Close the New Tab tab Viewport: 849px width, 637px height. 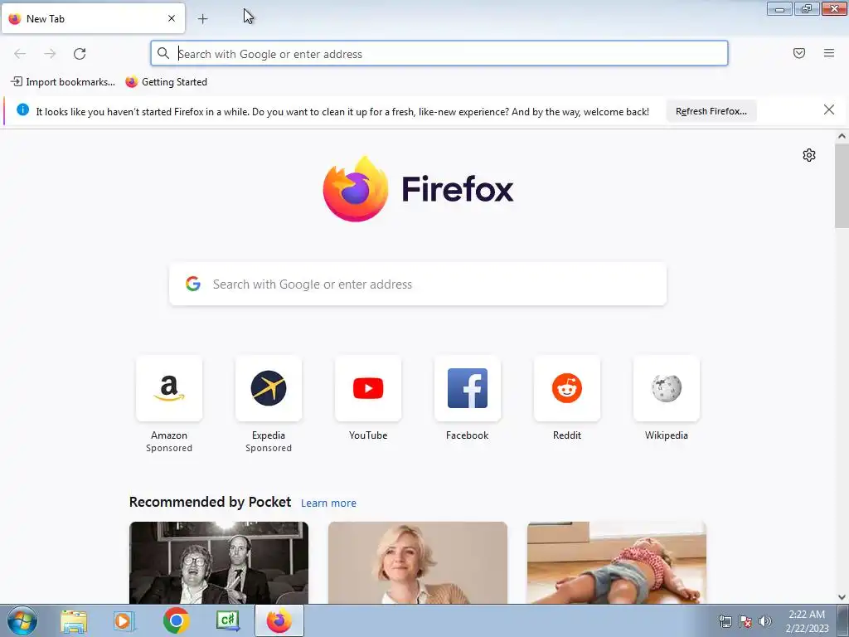click(172, 18)
